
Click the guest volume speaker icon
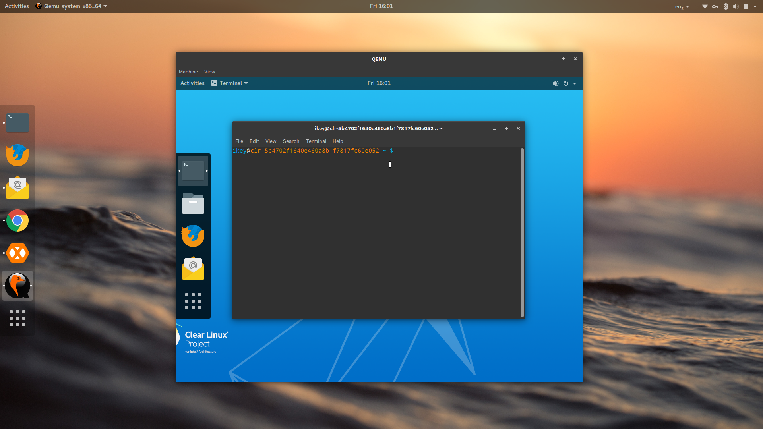[x=556, y=83]
